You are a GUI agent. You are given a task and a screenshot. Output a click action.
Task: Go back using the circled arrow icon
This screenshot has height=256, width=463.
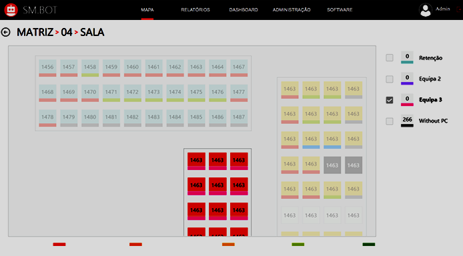coord(5,32)
